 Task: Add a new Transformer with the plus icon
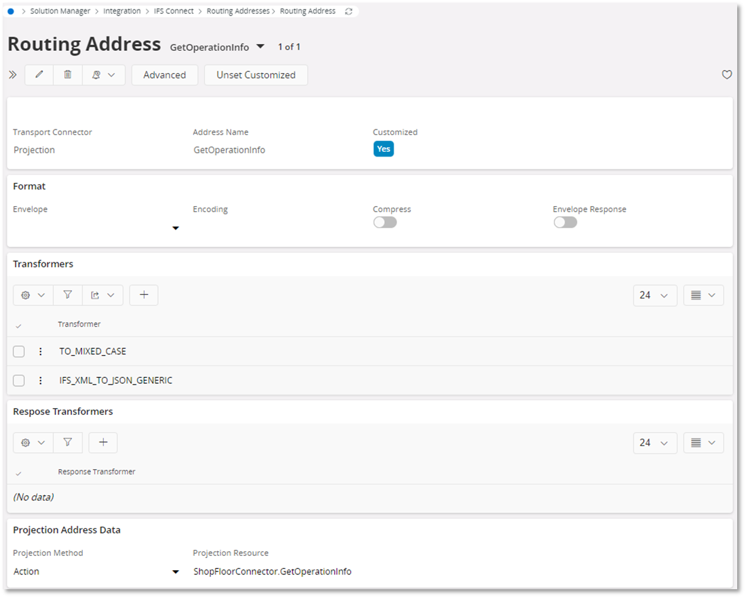point(143,295)
